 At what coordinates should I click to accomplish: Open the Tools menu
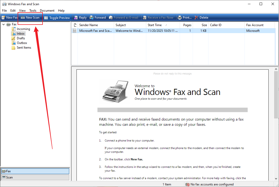[33, 10]
